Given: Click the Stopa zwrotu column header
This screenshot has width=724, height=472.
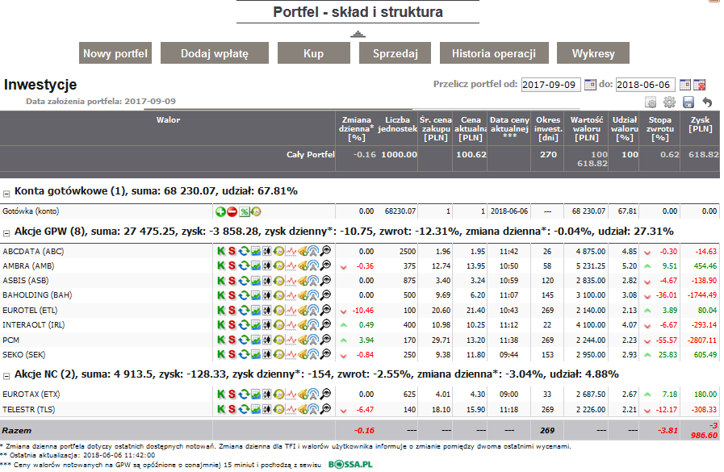Looking at the screenshot, I should (659, 129).
